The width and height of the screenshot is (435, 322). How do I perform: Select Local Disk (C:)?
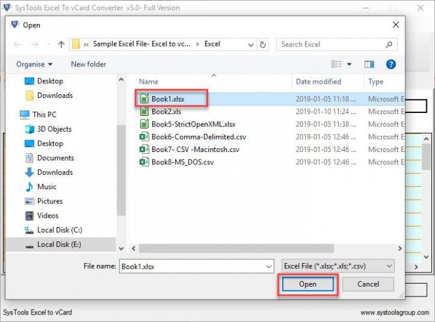tap(60, 230)
